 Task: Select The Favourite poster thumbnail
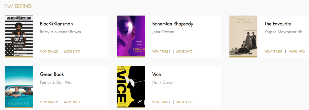coord(243,36)
